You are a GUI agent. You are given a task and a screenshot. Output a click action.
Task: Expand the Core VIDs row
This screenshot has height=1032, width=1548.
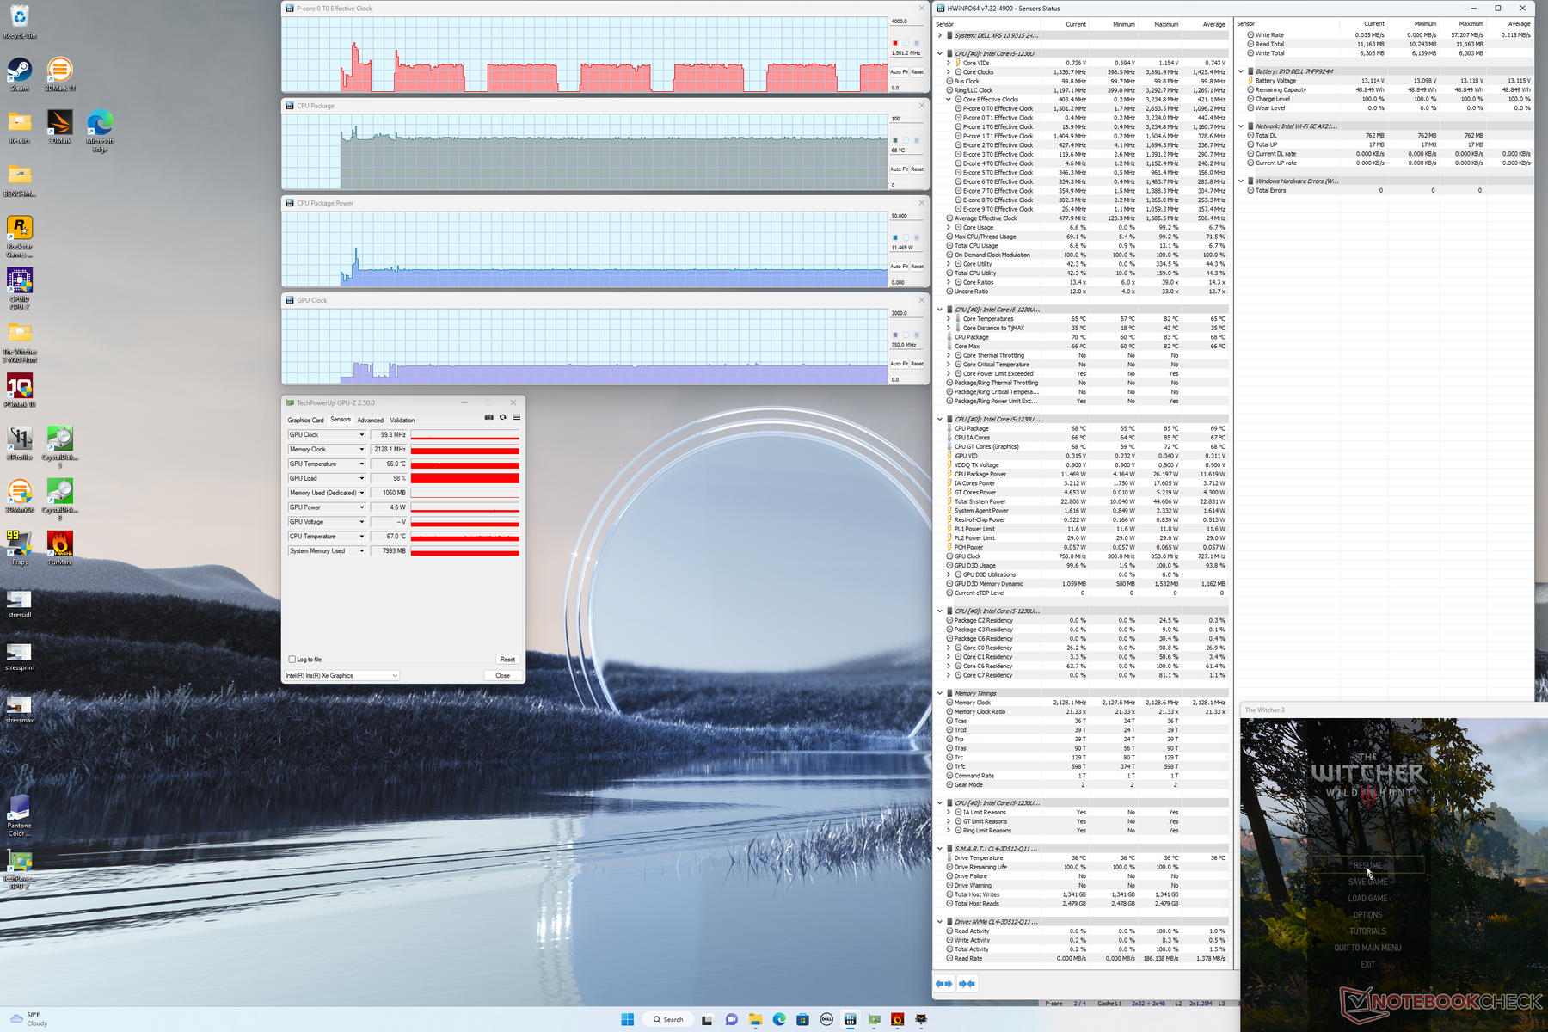click(x=949, y=63)
